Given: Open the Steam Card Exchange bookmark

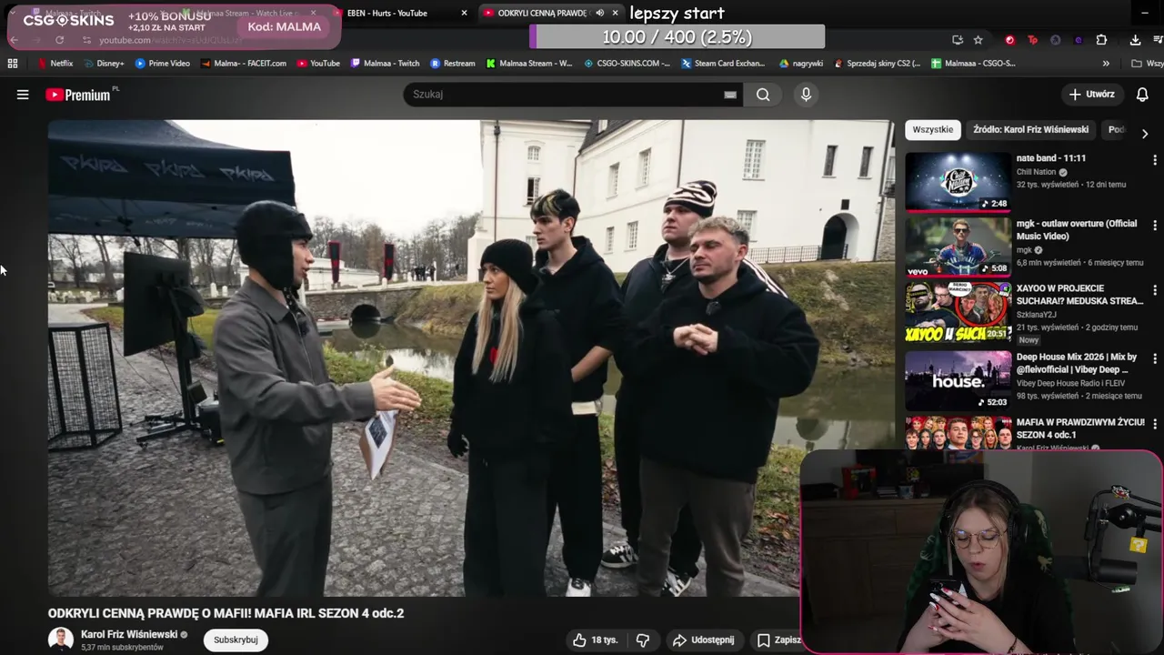Looking at the screenshot, I should click(723, 64).
